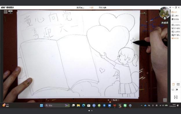Open Task View from the taskbar
Screen dimensions: 181x114
[73, 105]
